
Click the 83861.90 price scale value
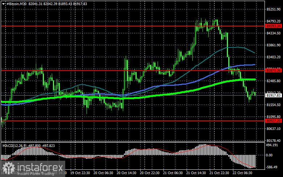point(274,45)
